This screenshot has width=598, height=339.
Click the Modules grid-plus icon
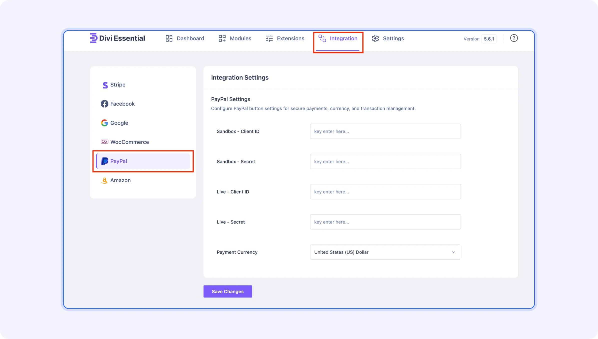pyautogui.click(x=222, y=38)
